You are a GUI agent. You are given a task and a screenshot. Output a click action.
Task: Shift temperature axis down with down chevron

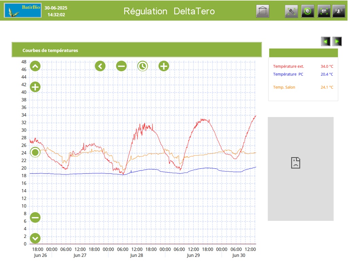[35, 238]
